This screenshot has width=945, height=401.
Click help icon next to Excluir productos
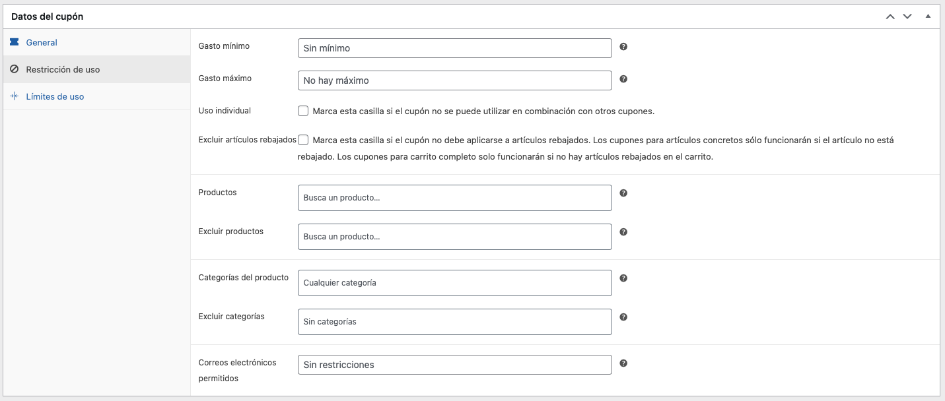[x=623, y=232]
